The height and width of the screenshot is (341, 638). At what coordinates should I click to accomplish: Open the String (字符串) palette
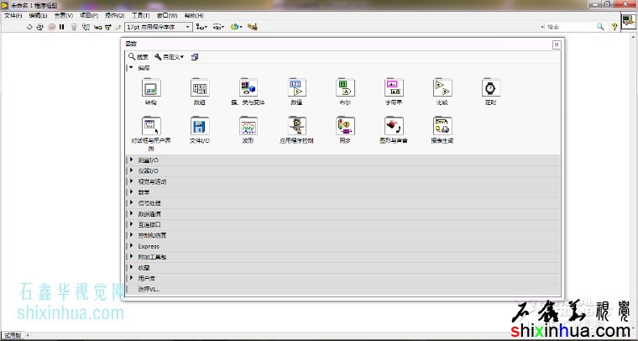[x=393, y=87]
